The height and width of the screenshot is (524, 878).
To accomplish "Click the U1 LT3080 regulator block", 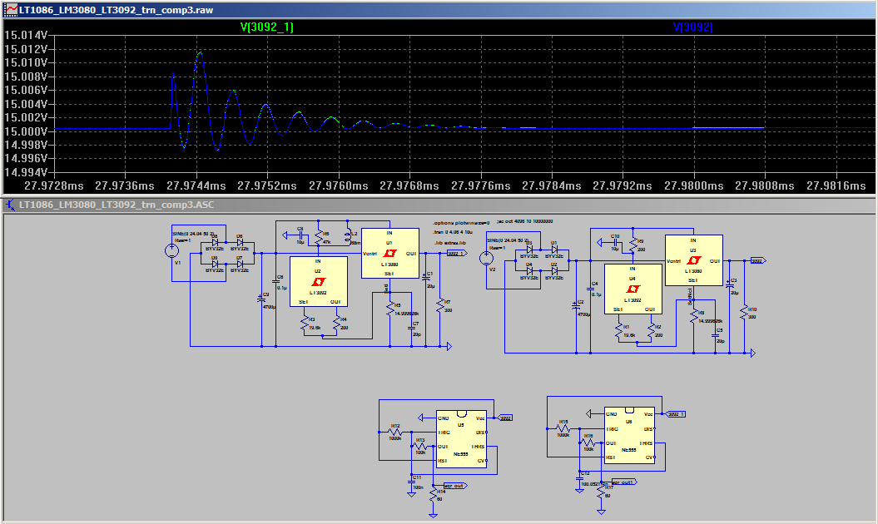I will 389,253.
